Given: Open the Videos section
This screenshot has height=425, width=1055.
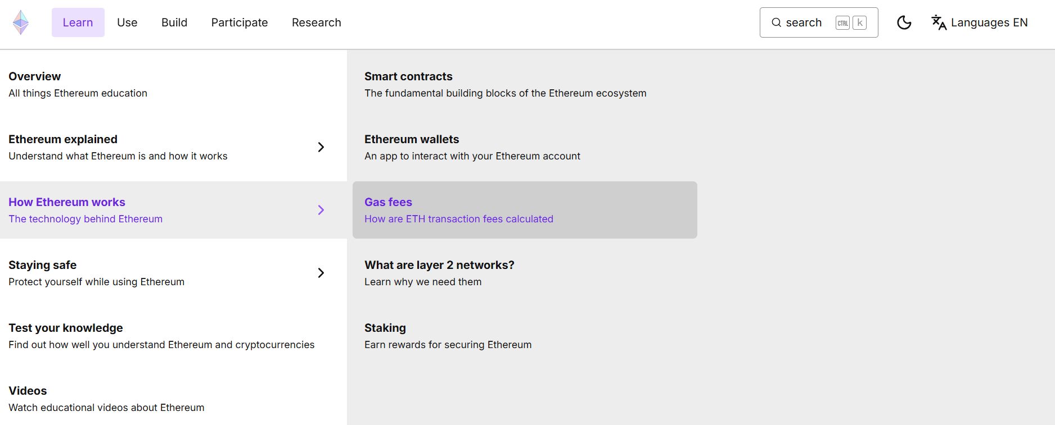Looking at the screenshot, I should (173, 399).
